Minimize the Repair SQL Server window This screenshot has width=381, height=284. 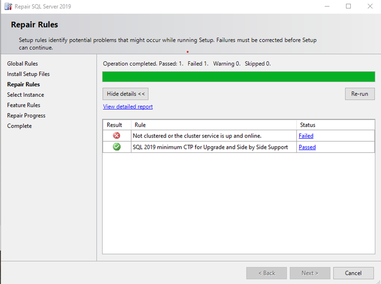coord(327,6)
